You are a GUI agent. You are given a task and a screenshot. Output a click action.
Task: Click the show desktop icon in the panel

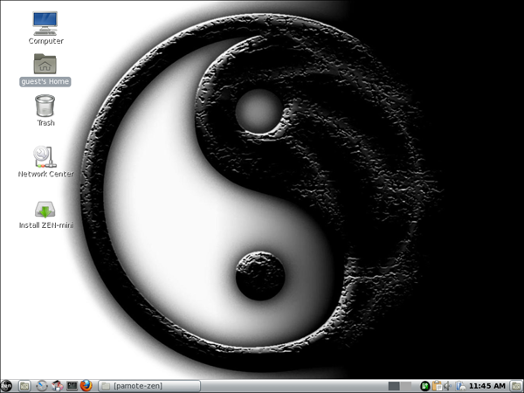click(24, 385)
